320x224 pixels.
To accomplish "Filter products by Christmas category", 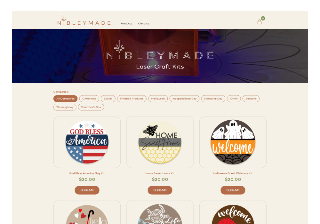I will [x=89, y=99].
